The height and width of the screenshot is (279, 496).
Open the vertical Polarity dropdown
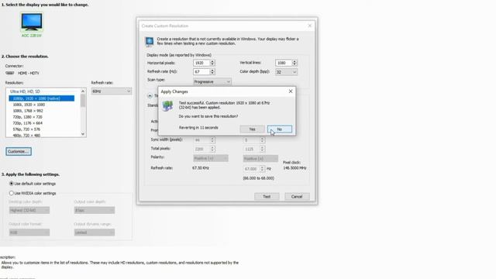(x=260, y=158)
